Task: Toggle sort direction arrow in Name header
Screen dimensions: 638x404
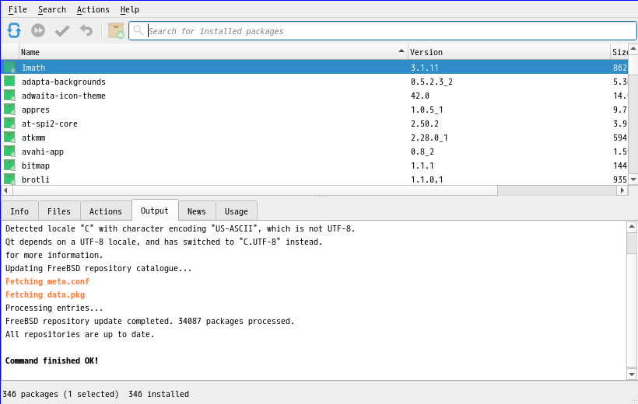Action: click(x=401, y=50)
